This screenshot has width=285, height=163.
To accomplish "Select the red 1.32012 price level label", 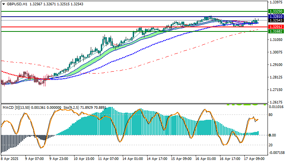I will (276, 27).
